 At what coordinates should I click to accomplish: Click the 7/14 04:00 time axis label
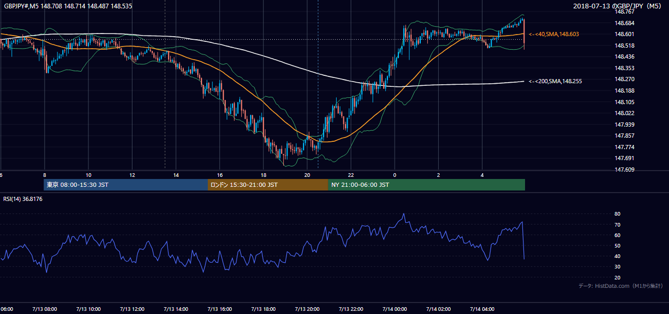(482, 309)
